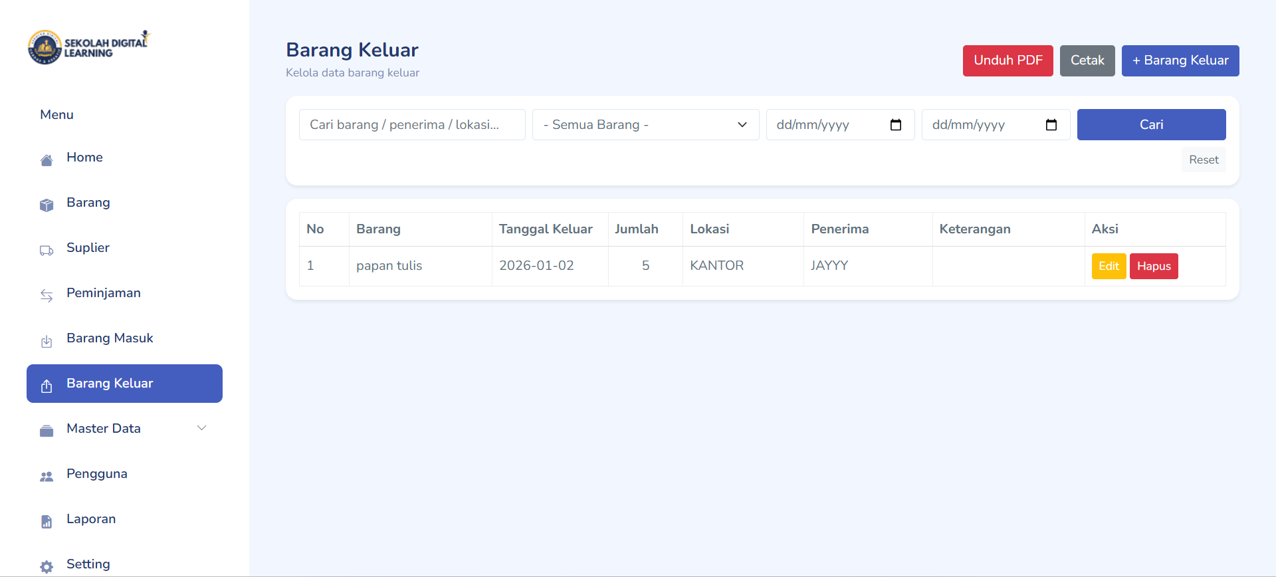Click the Pengguna users icon
The height and width of the screenshot is (577, 1276).
point(47,477)
